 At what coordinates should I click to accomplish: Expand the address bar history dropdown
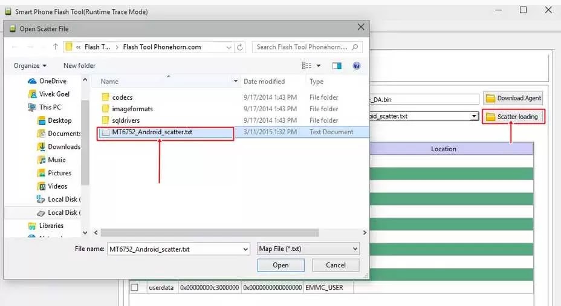click(229, 47)
